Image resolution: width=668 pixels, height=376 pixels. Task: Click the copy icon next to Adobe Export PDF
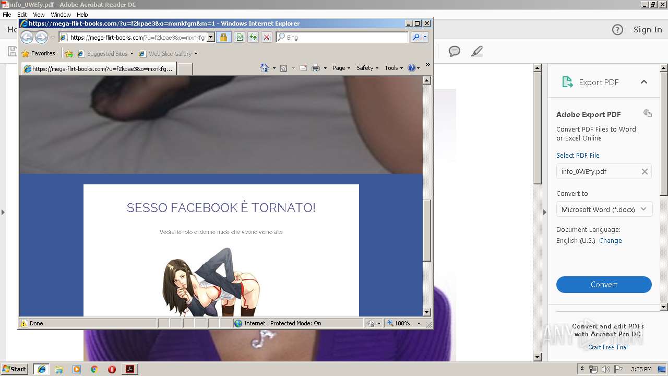(648, 113)
